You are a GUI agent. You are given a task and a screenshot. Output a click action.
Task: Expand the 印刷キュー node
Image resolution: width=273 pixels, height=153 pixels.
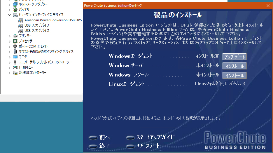10,68
